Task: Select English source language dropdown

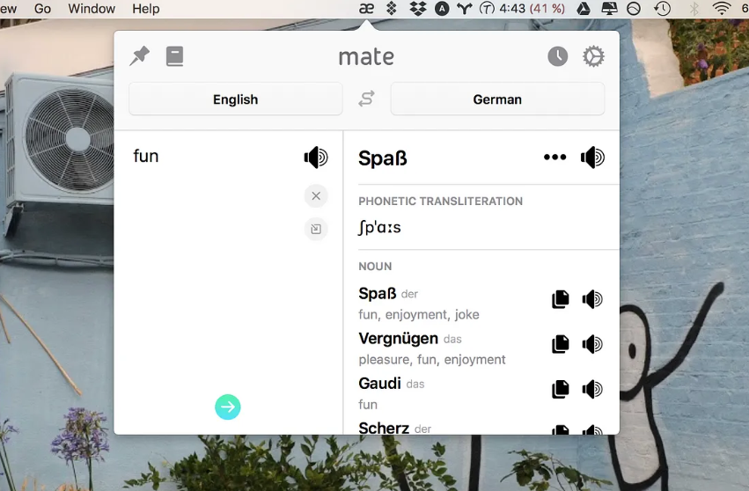Action: click(x=236, y=99)
